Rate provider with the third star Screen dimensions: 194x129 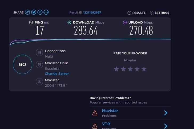pos(130,69)
